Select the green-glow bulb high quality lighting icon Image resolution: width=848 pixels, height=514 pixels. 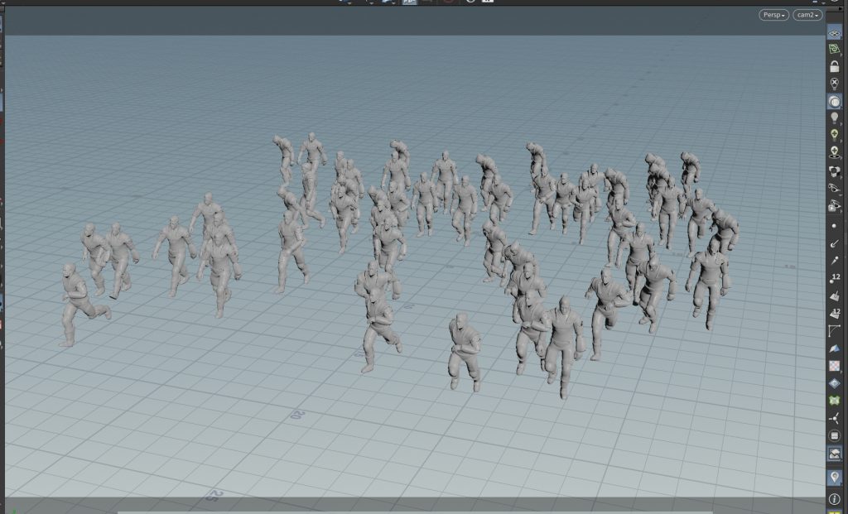pos(835,135)
